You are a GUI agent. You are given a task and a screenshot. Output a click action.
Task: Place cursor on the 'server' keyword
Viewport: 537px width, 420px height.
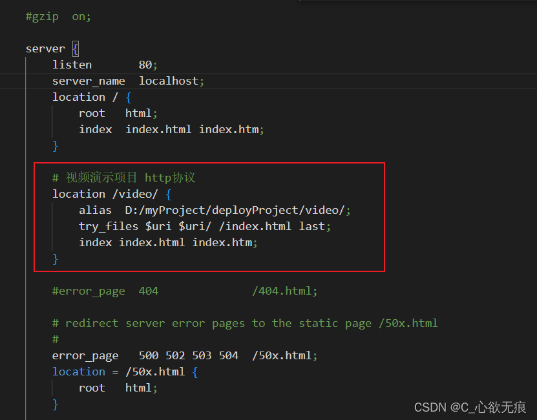[x=45, y=49]
